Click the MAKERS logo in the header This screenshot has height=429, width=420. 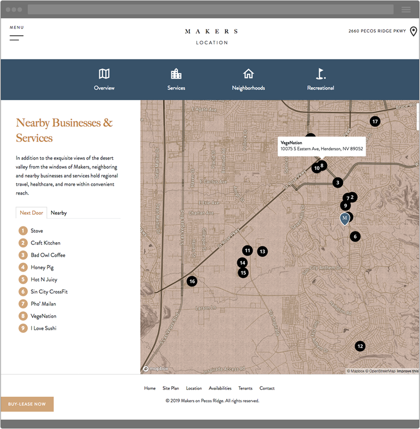(212, 31)
